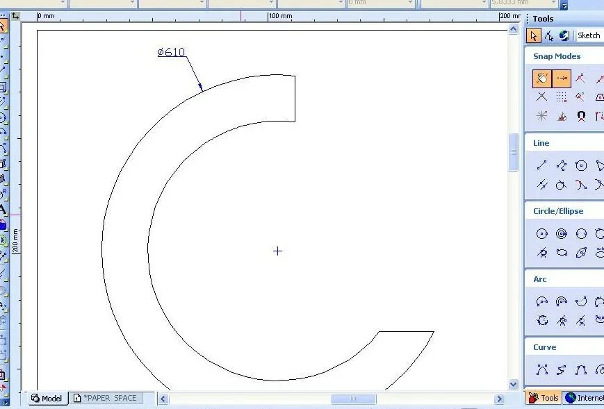Switch to the Model tab
Viewport: 604px width, 409px height.
[x=47, y=398]
